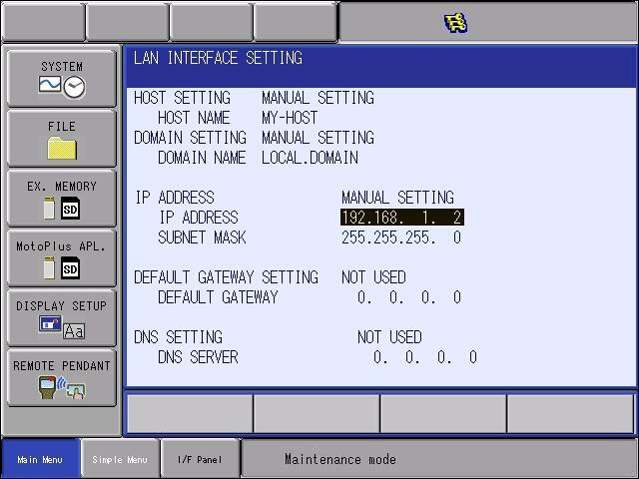Select the EX. MEMORY SD card icon
Viewport: 639px width, 479px height.
click(x=70, y=209)
